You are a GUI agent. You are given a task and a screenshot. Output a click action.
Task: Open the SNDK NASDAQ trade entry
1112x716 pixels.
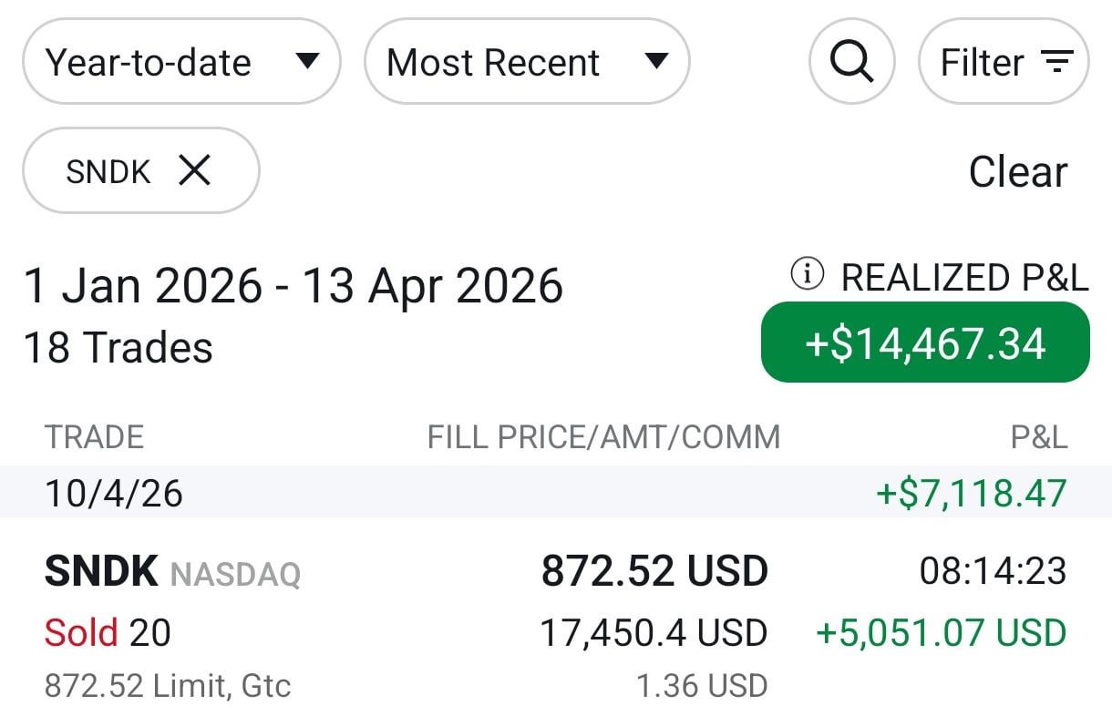point(172,573)
